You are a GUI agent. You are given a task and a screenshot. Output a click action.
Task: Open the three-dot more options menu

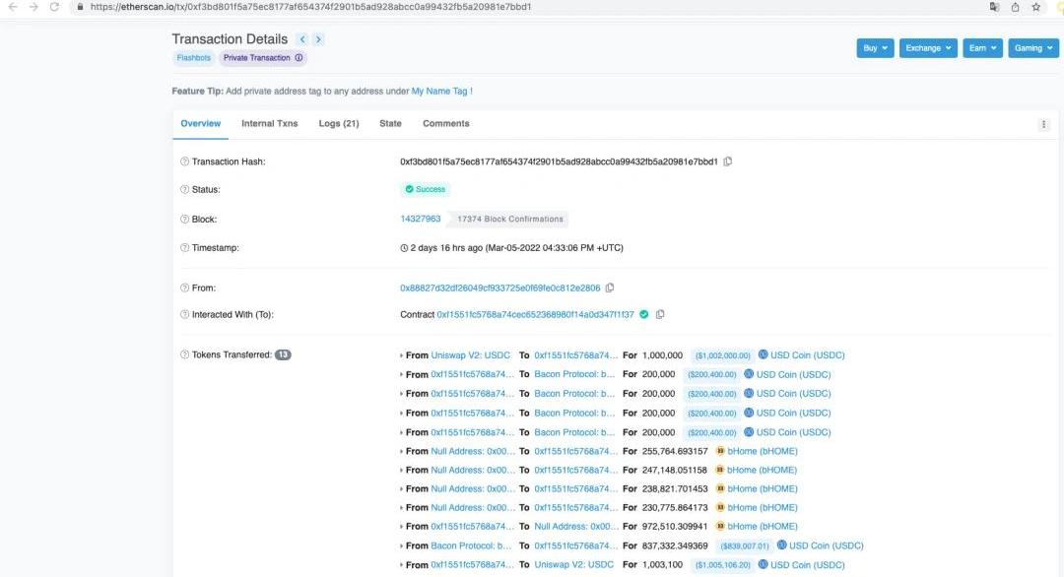coord(1043,124)
